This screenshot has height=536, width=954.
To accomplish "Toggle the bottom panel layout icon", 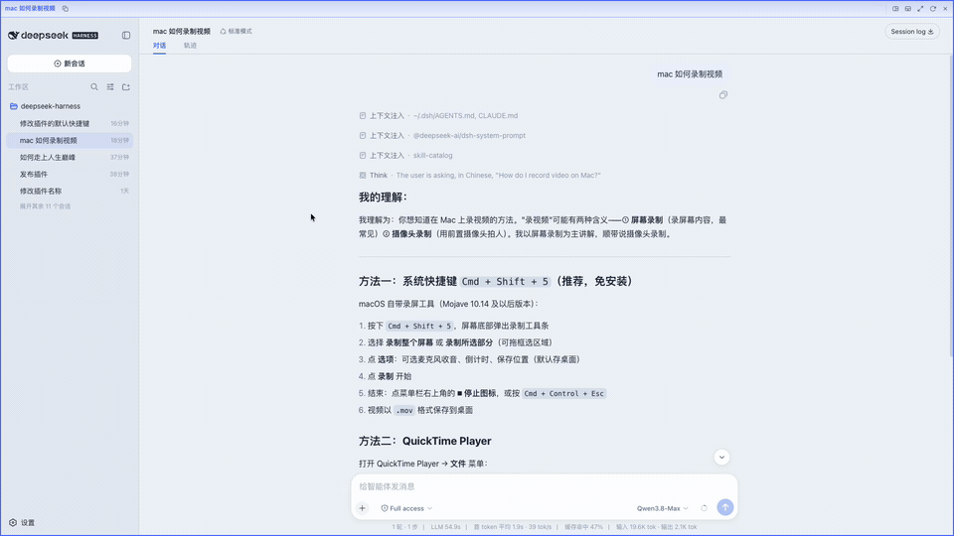I will [907, 9].
